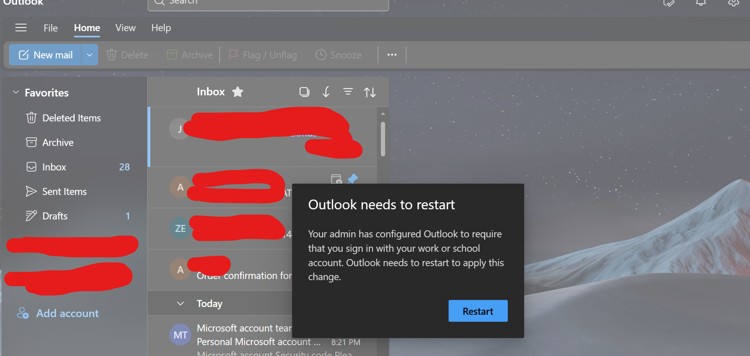
Task: Open the more options ellipsis menu
Action: click(392, 55)
